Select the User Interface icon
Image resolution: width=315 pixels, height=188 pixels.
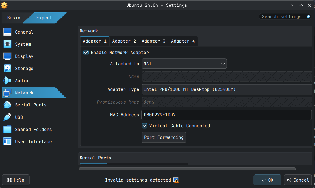tap(7, 141)
